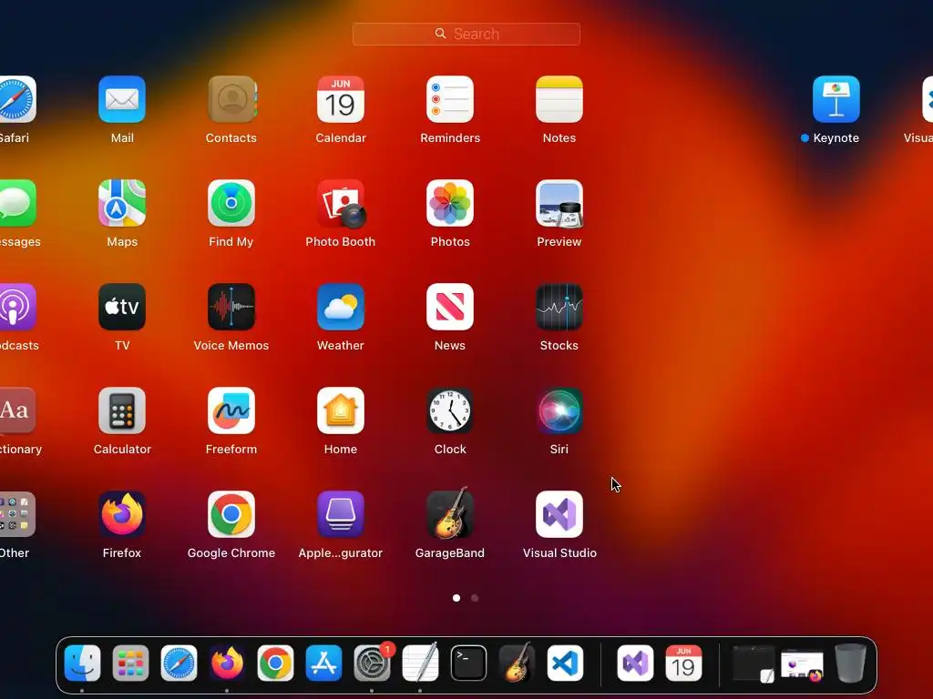Screen dimensions: 933x699
Task: Open Finder from the Dock
Action: (x=82, y=663)
